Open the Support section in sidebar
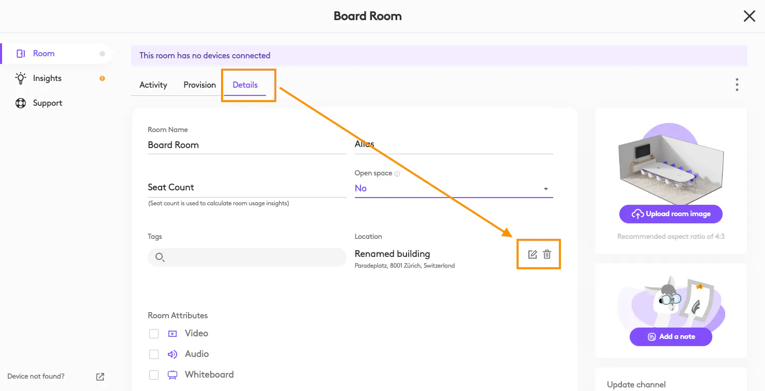 [47, 103]
